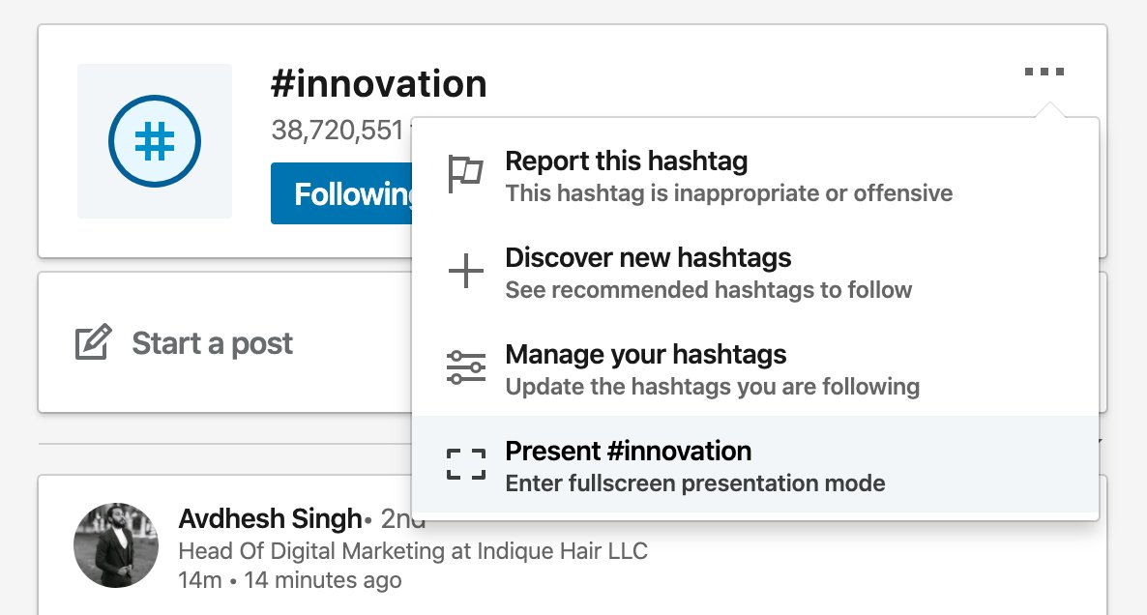Open the three-dot more options menu
This screenshot has width=1147, height=615.
(x=1044, y=72)
